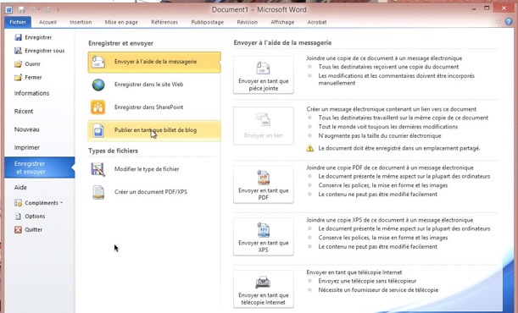The height and width of the screenshot is (313, 518).
Task: Click the Fermer folder icon
Action: click(18, 78)
